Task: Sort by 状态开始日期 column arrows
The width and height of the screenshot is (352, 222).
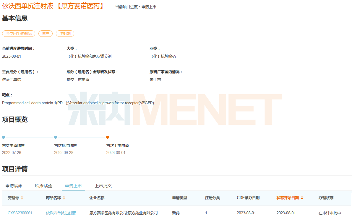Action: coord(302,198)
